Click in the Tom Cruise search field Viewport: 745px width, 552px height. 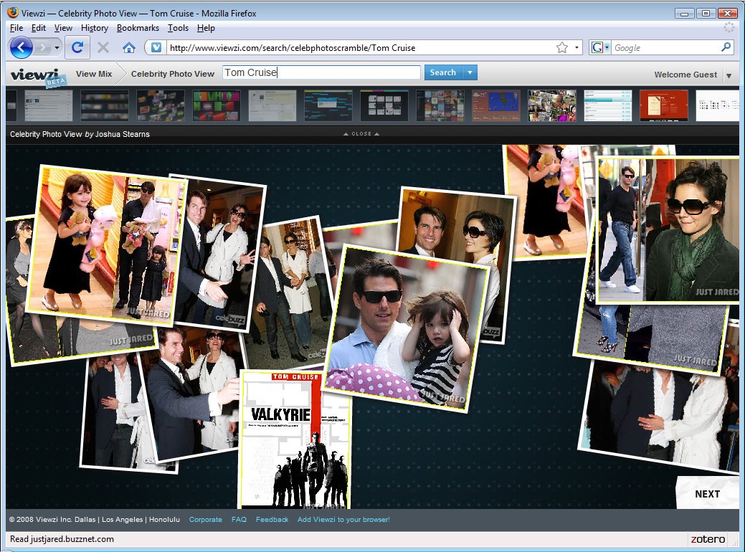pos(322,72)
